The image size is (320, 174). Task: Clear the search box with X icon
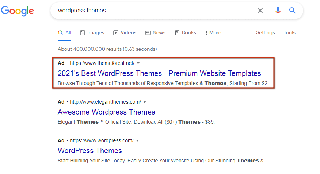260,11
